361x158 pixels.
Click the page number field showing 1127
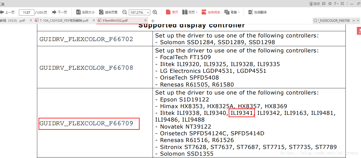click(x=27, y=12)
